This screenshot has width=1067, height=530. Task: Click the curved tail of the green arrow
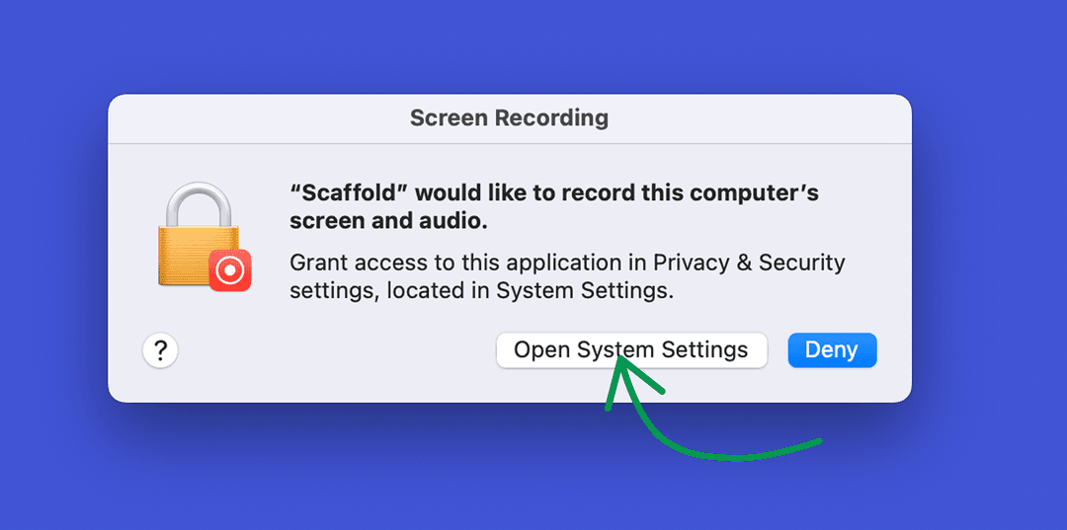[x=731, y=454]
